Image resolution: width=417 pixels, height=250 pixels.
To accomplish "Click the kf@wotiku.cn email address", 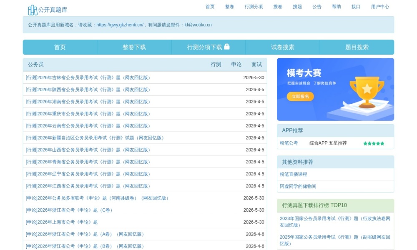I will click(x=198, y=25).
